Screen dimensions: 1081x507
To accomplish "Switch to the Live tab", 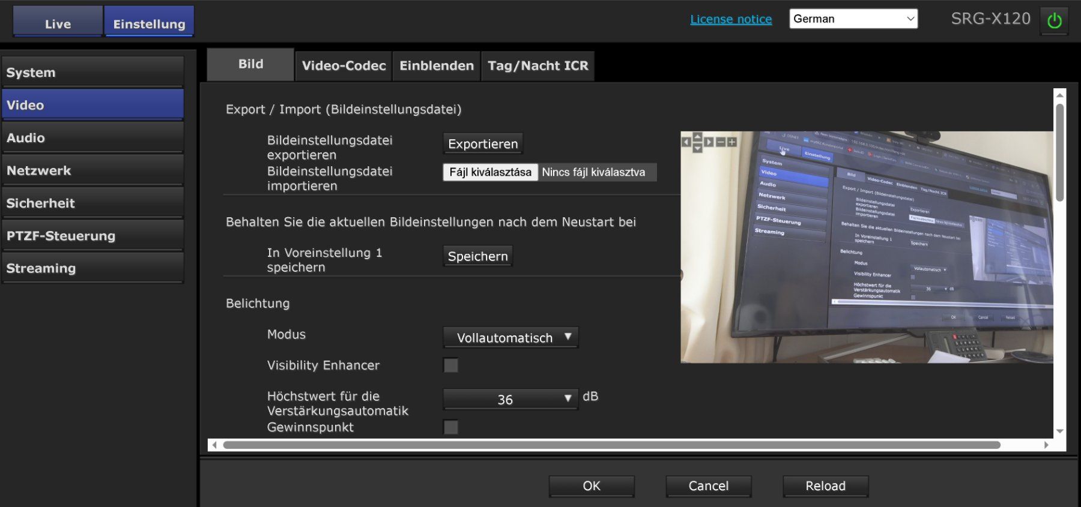I will coord(58,22).
